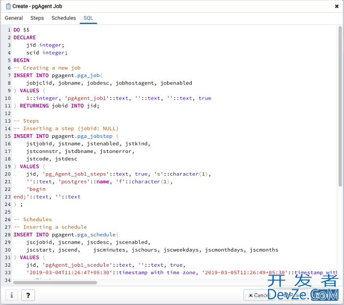The height and width of the screenshot is (305, 344).
Task: Click the comment '-- Inserting a schedule'
Action: (50, 227)
